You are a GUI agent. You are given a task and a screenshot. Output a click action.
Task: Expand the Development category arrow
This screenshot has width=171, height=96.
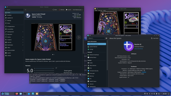click(x=23, y=32)
